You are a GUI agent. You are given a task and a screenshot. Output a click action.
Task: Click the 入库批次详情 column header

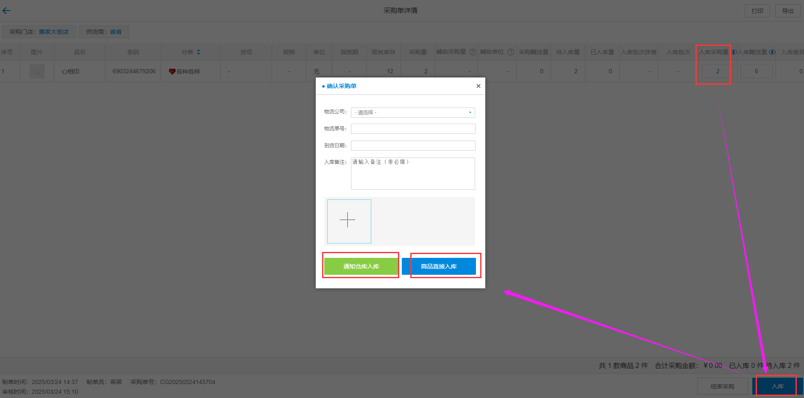pos(639,52)
